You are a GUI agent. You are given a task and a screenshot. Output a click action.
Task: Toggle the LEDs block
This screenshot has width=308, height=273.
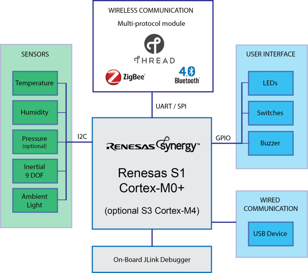[x=270, y=83]
